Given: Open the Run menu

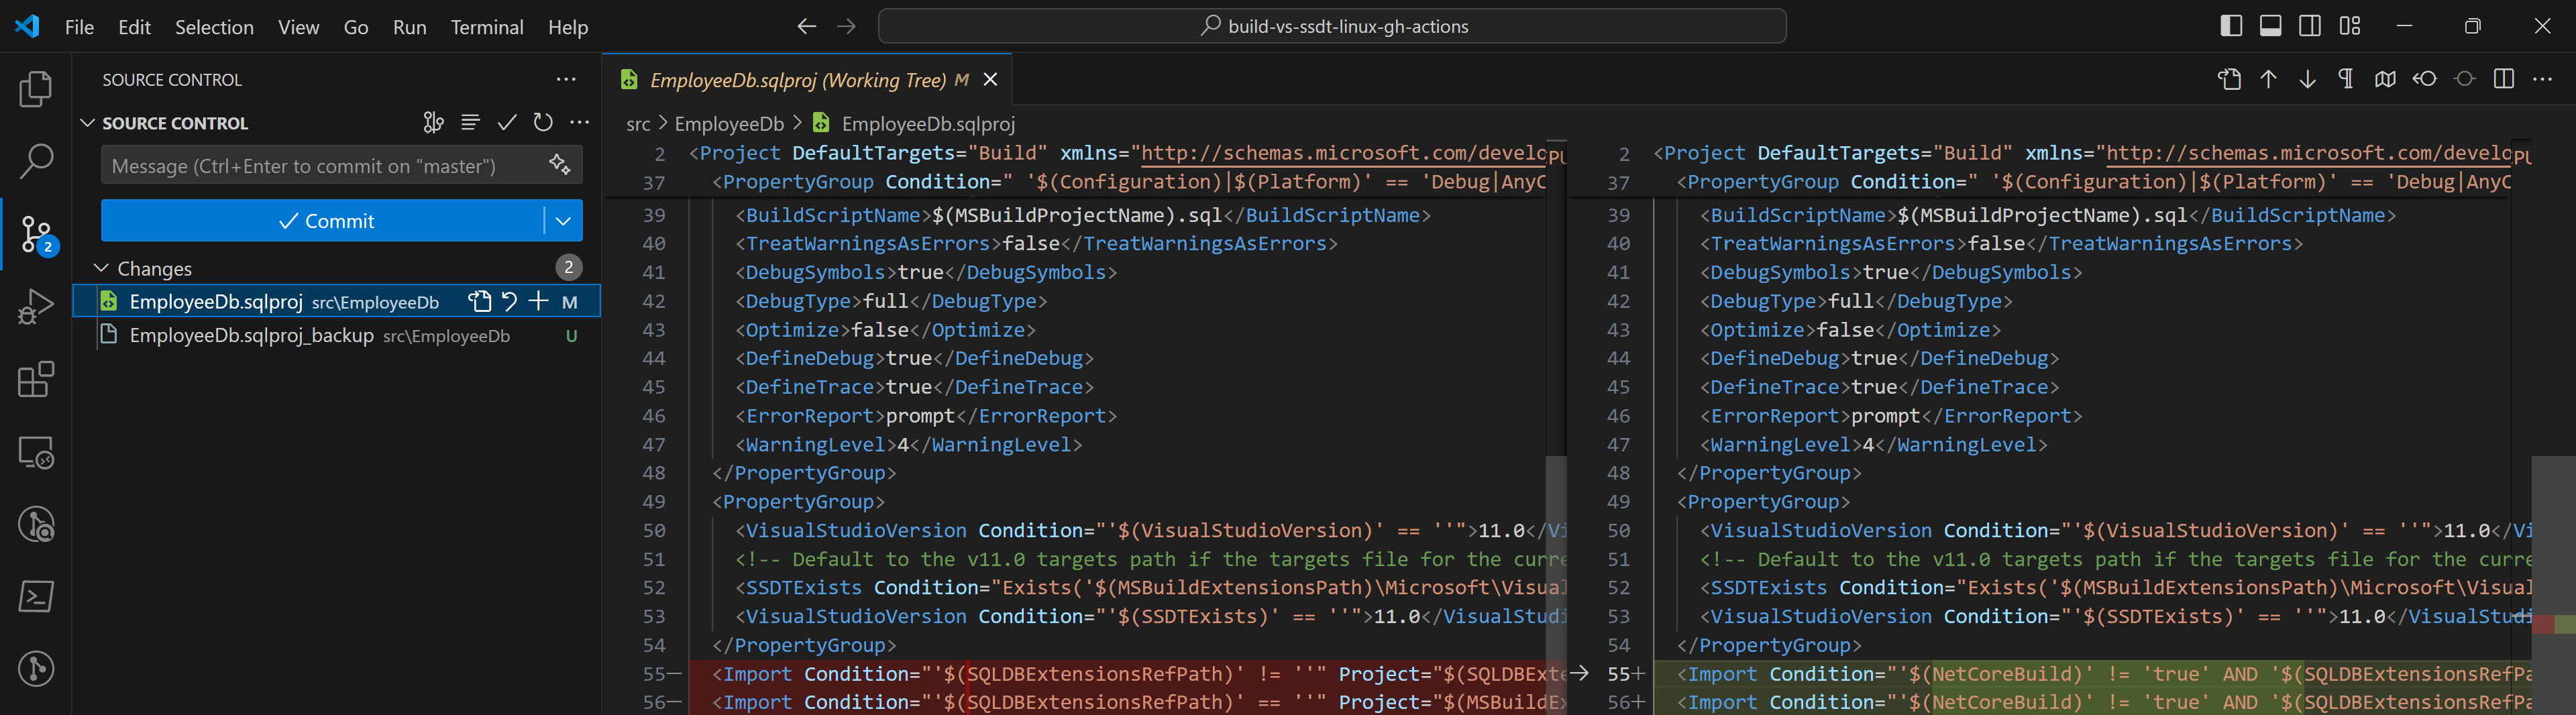Looking at the screenshot, I should click(409, 27).
